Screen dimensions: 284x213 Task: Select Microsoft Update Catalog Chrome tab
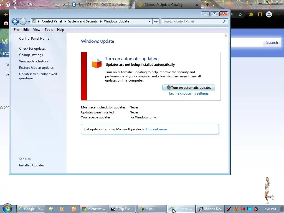(x=168, y=5)
